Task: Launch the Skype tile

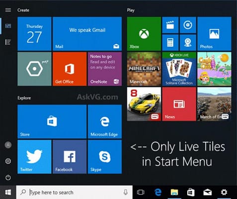Action: point(105,157)
